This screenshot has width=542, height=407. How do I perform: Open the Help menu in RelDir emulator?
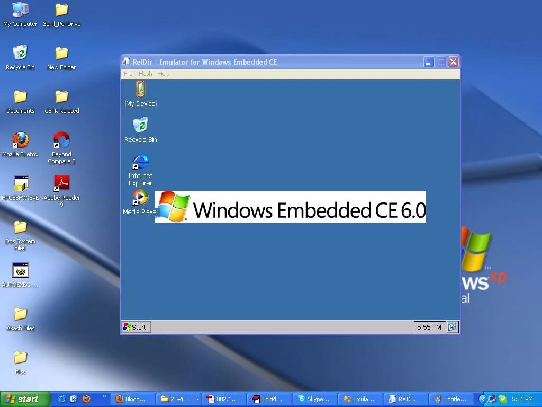coord(164,74)
